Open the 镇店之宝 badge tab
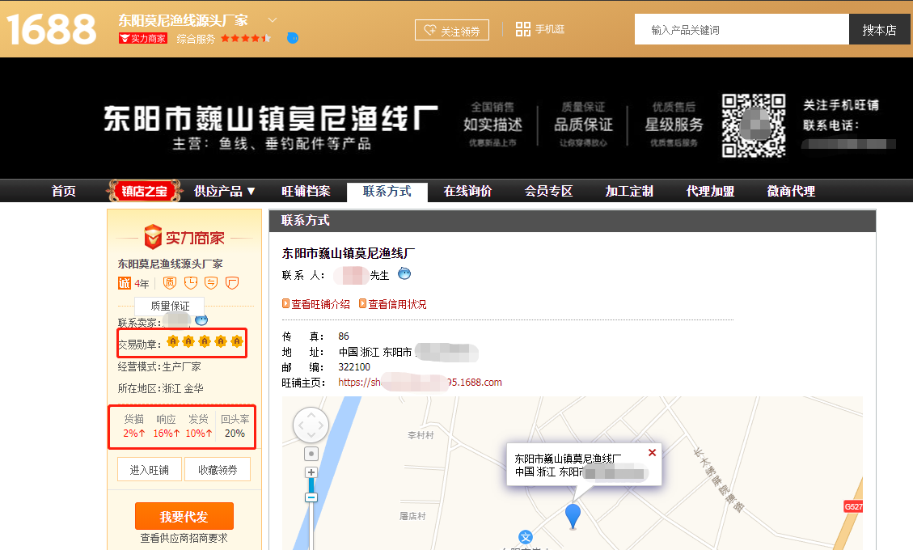The width and height of the screenshot is (913, 550). coord(144,191)
